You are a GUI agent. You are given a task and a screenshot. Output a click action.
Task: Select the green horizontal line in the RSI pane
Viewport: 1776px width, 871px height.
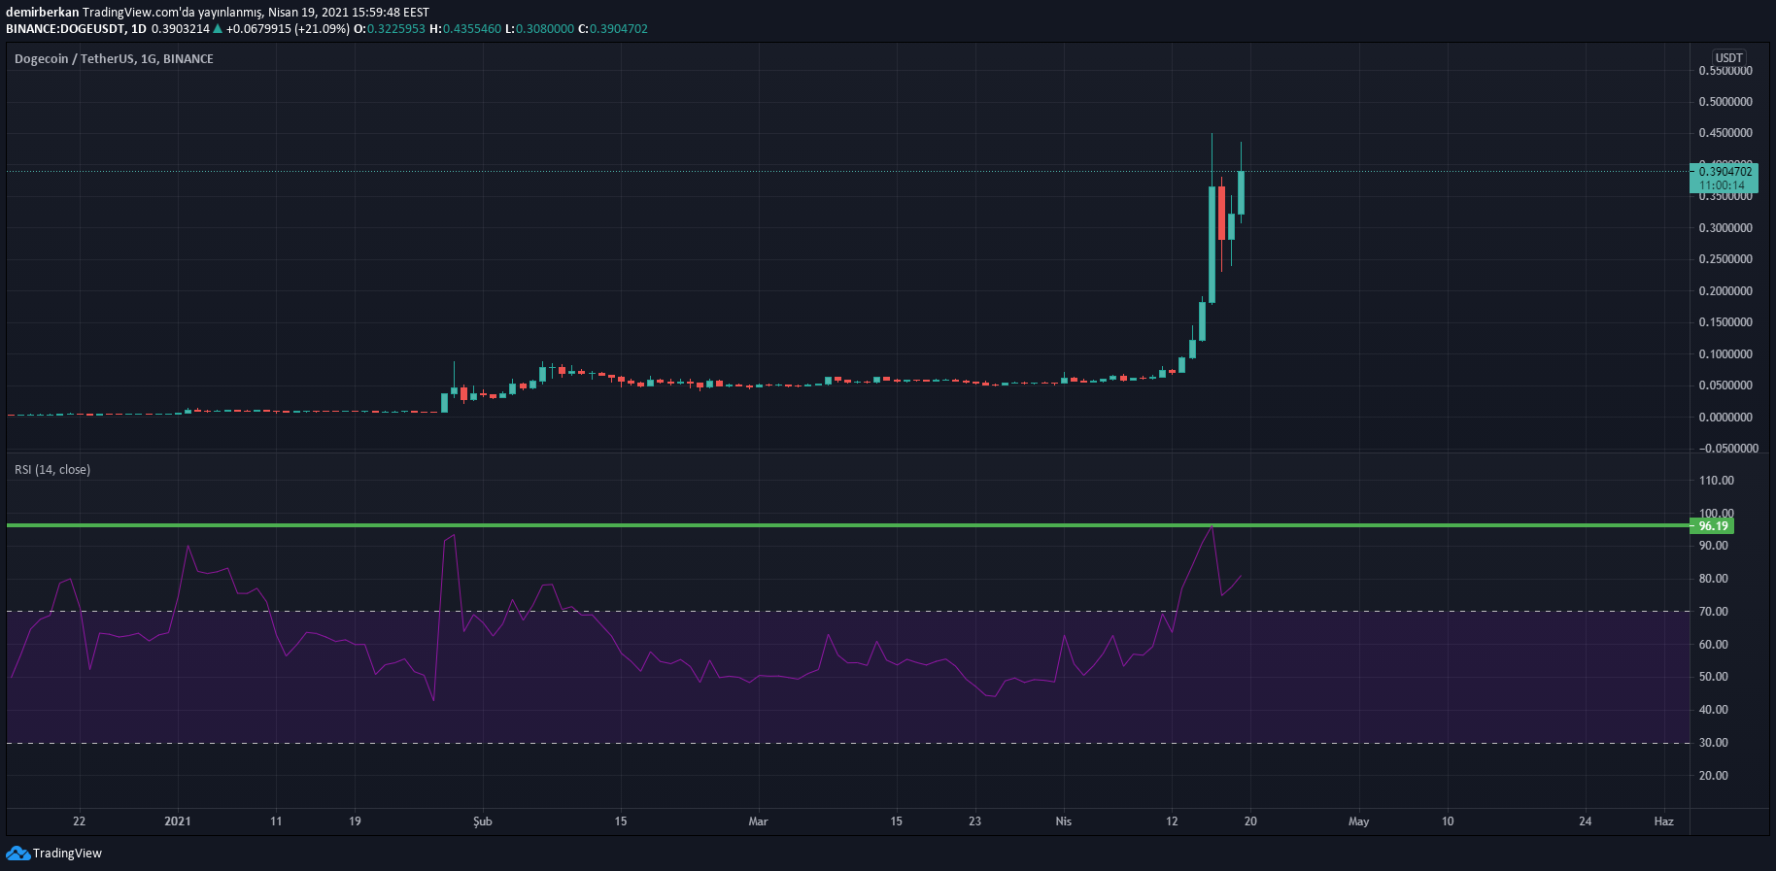coord(848,525)
